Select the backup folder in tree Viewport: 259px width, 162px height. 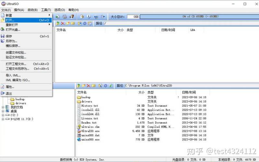click(x=17, y=99)
